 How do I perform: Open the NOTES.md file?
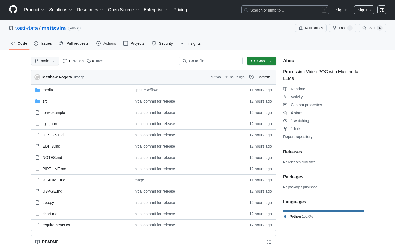(x=52, y=158)
